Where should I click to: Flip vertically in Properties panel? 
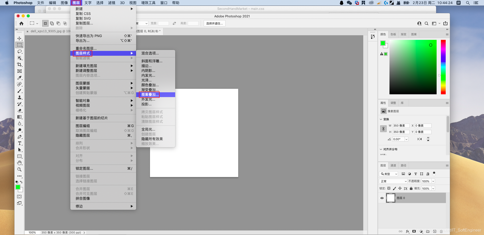pos(428,139)
